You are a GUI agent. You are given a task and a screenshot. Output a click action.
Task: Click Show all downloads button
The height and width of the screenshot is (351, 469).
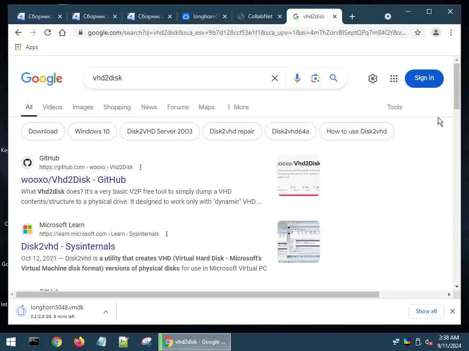pos(426,311)
